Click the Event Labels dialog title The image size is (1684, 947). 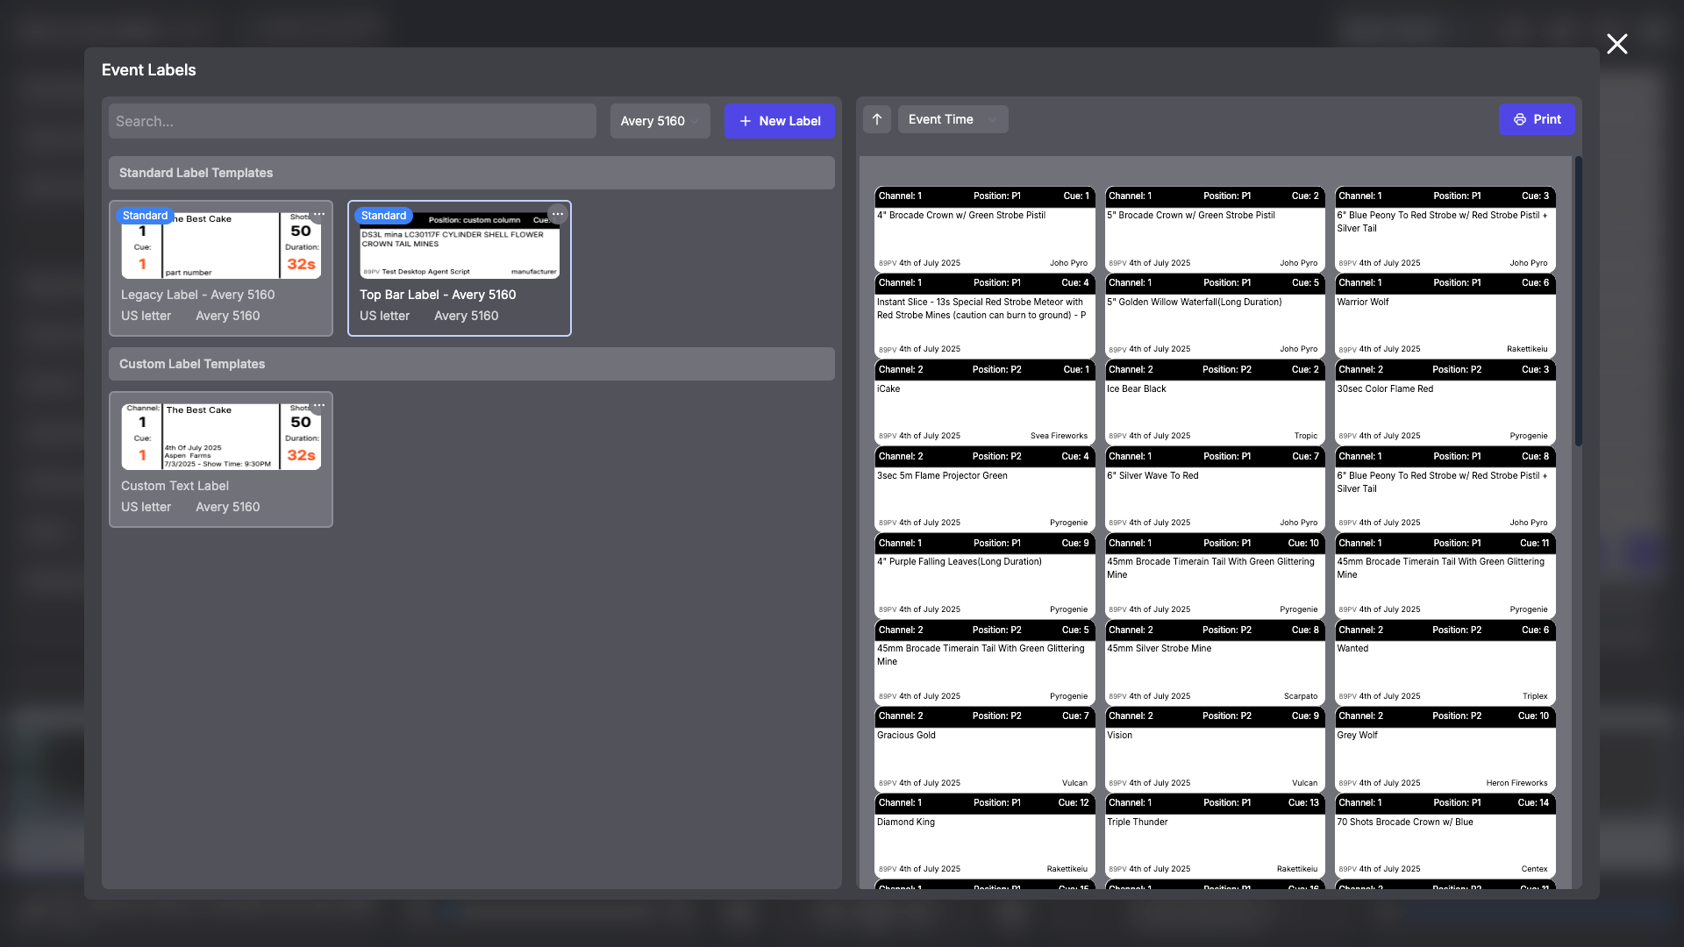pyautogui.click(x=148, y=70)
